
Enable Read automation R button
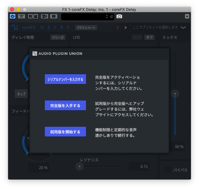tap(30, 16)
